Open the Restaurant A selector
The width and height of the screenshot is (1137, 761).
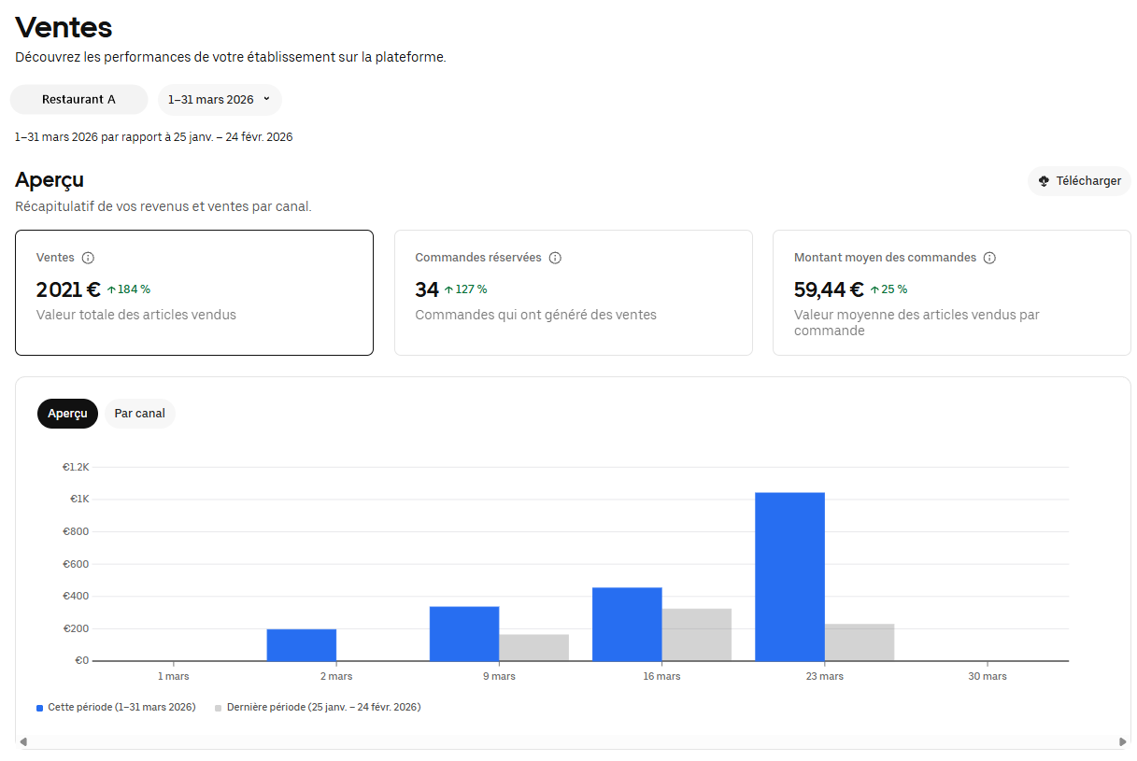[x=78, y=100]
